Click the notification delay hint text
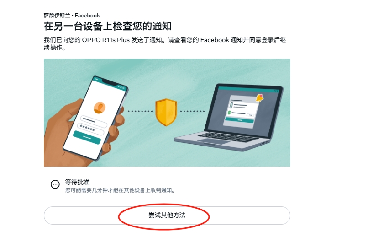Viewport: 384px width, 248px height. [120, 190]
